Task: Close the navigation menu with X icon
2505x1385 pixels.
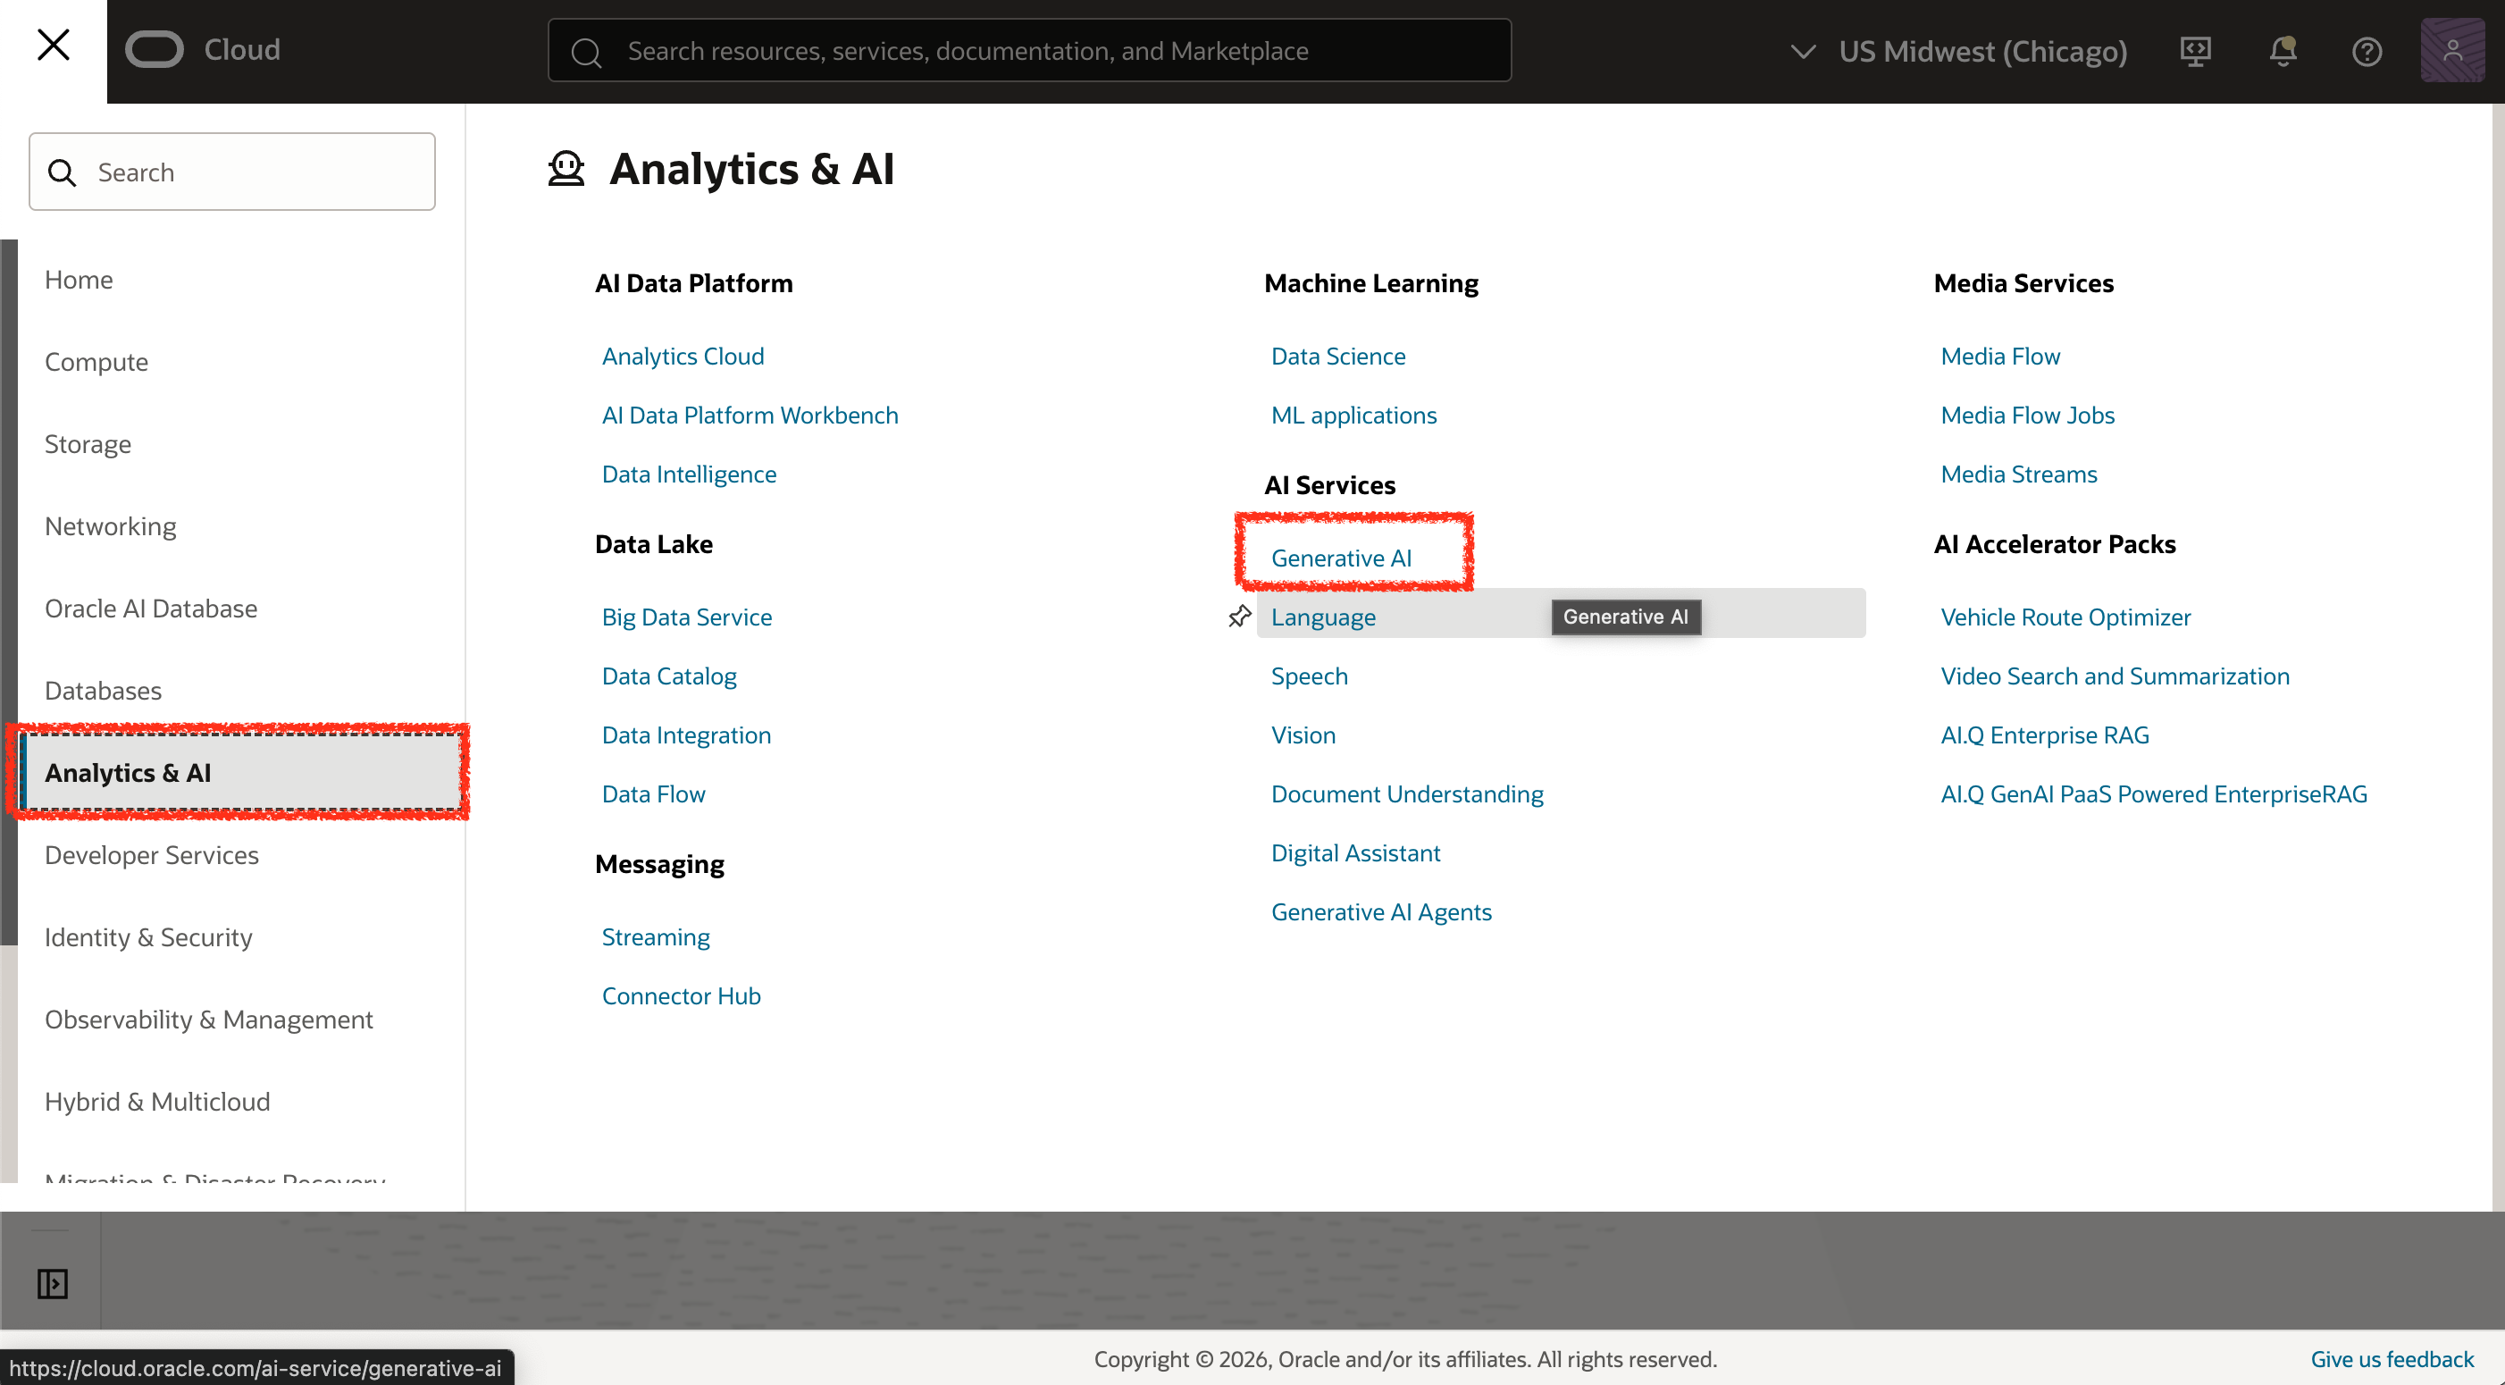Action: coord(53,45)
